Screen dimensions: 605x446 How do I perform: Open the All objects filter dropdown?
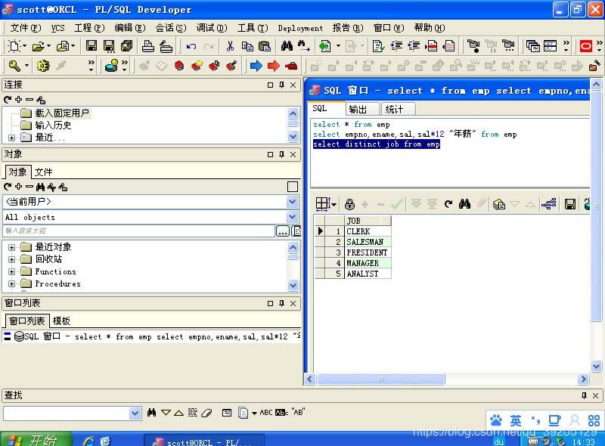[x=293, y=217]
